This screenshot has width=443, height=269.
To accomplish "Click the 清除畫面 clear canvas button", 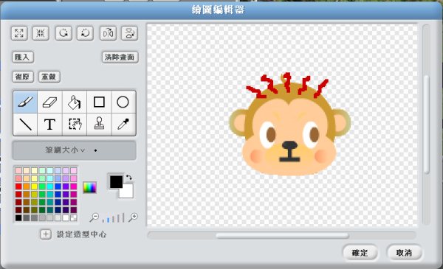I will tap(120, 57).
